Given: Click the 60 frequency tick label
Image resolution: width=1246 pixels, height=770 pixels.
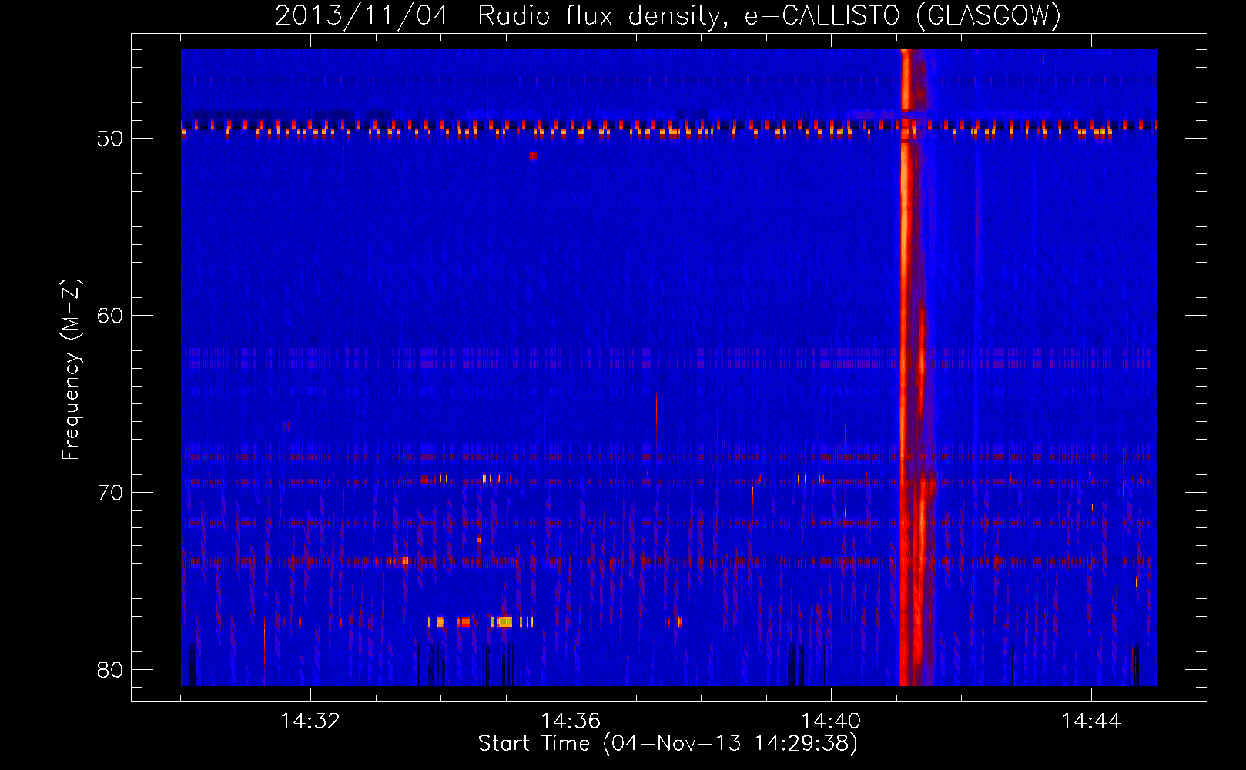Looking at the screenshot, I should pos(110,316).
